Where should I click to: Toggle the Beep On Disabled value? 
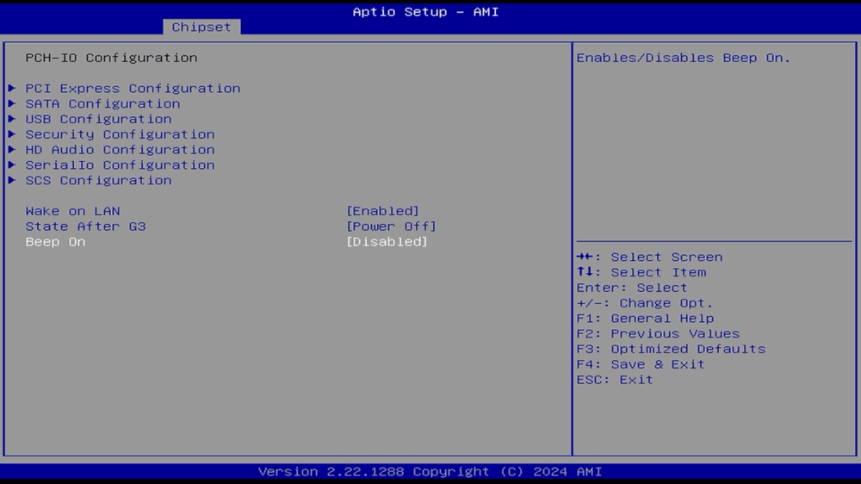pos(387,242)
